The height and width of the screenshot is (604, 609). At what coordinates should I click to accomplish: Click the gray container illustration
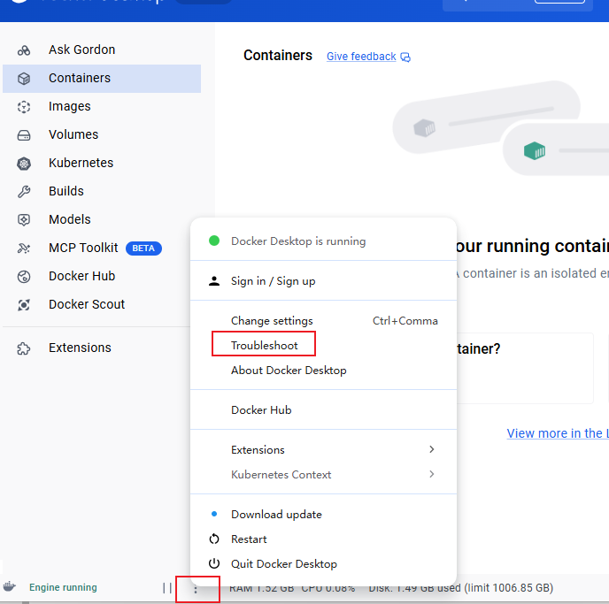[x=425, y=128]
